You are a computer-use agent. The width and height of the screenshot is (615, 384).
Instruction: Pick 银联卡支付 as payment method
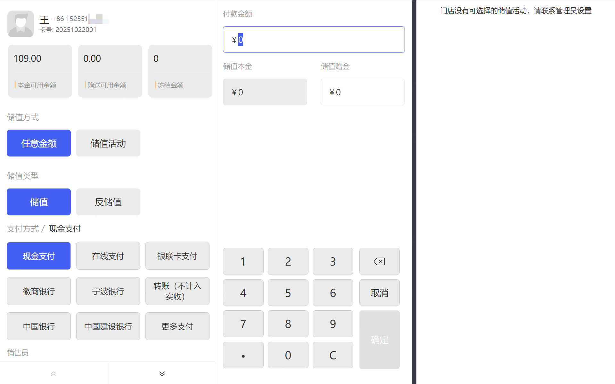click(x=177, y=256)
